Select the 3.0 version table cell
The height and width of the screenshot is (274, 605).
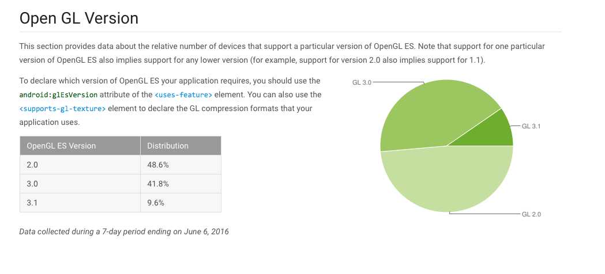point(80,184)
